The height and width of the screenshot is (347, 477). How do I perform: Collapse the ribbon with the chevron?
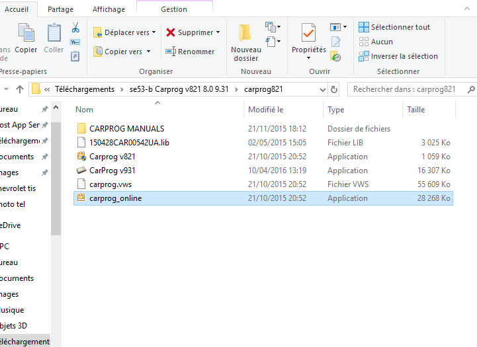pyautogui.click(x=467, y=9)
